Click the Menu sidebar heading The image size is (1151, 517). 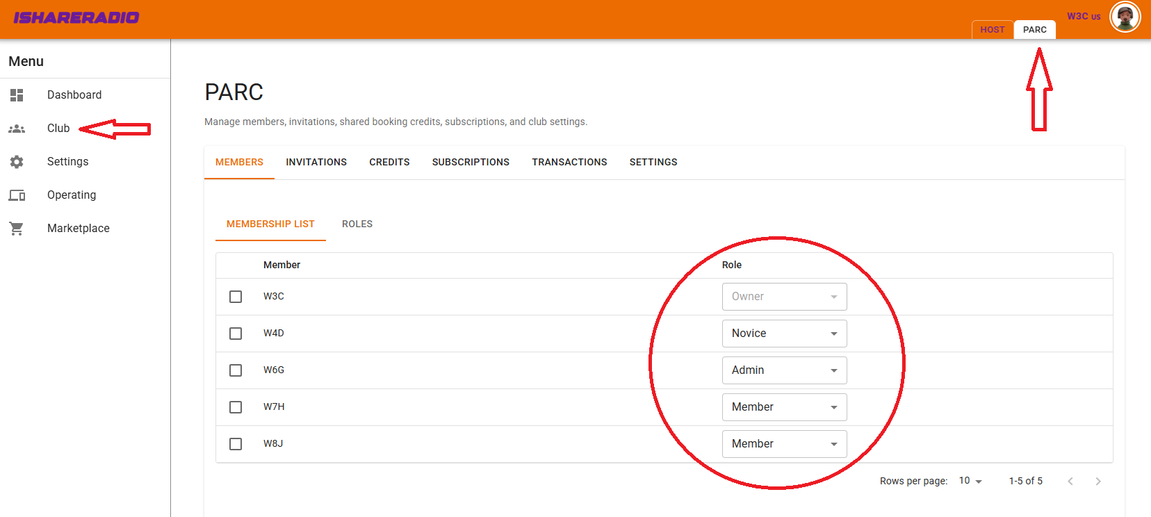click(x=26, y=61)
